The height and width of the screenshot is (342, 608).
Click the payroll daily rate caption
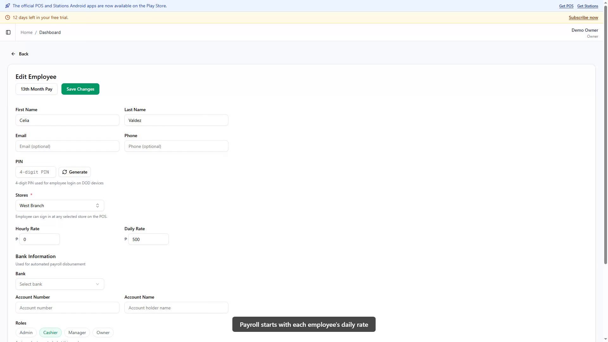[x=304, y=324]
